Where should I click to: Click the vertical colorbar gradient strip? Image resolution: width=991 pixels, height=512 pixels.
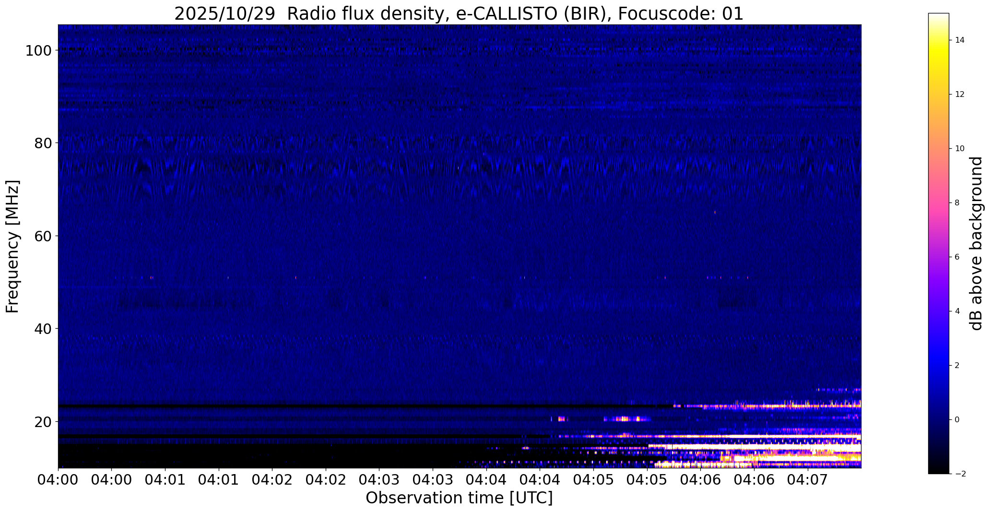pyautogui.click(x=939, y=243)
